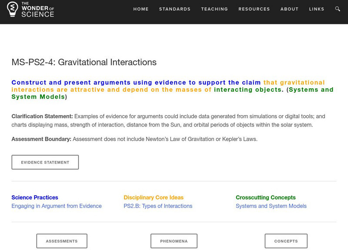Open the Standards navigation menu
The width and height of the screenshot is (348, 250).
(x=175, y=9)
